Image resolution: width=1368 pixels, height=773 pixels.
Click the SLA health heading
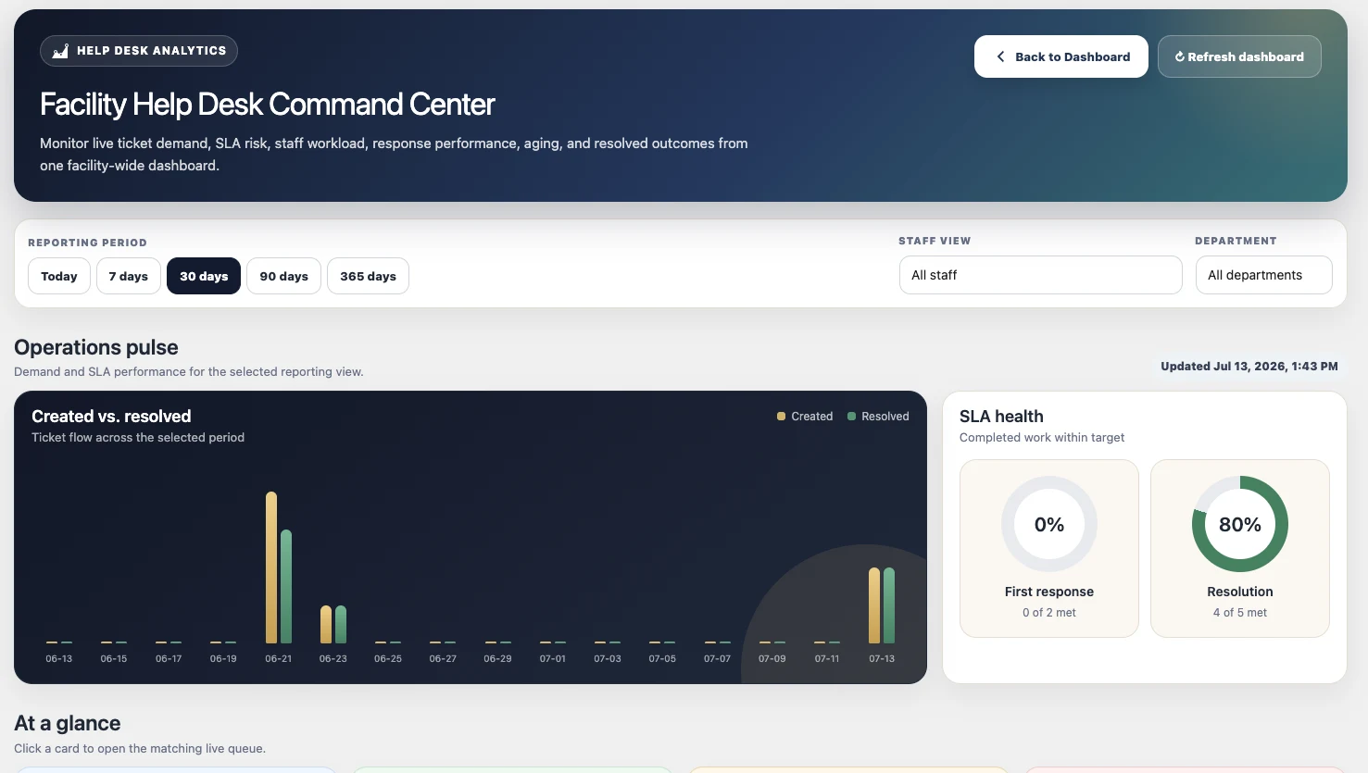tap(1001, 417)
